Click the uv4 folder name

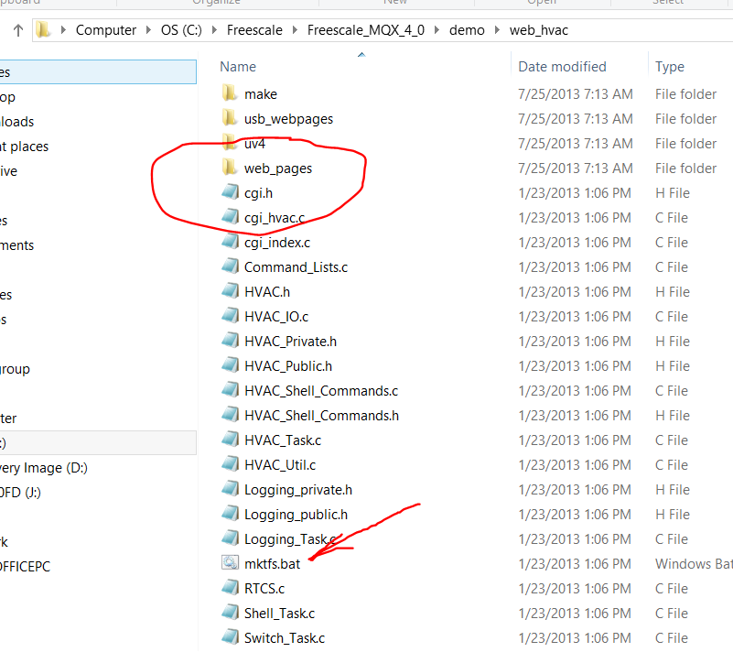point(254,144)
